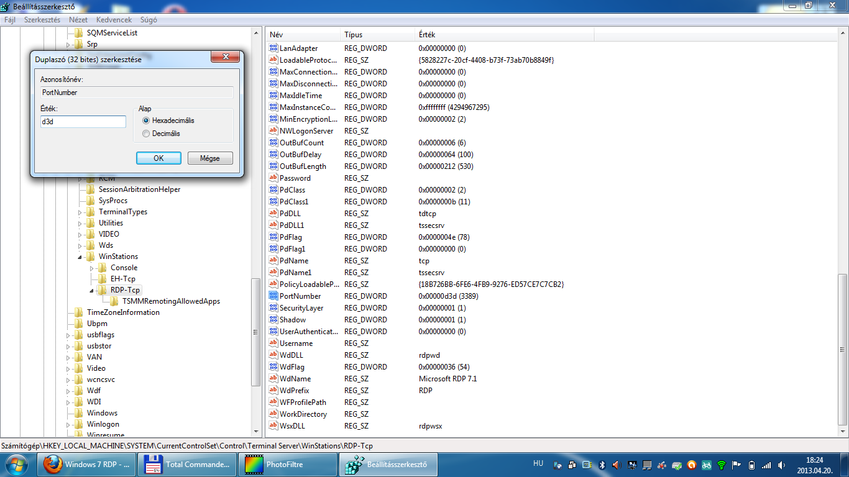Click the Console key folder icon

tap(103, 268)
